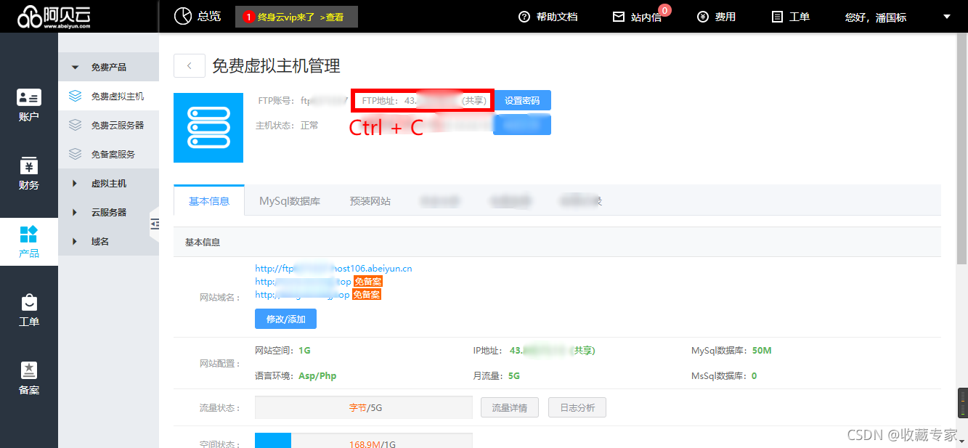Image resolution: width=968 pixels, height=448 pixels.
Task: Open the 备案 sidebar section
Action: (x=29, y=378)
